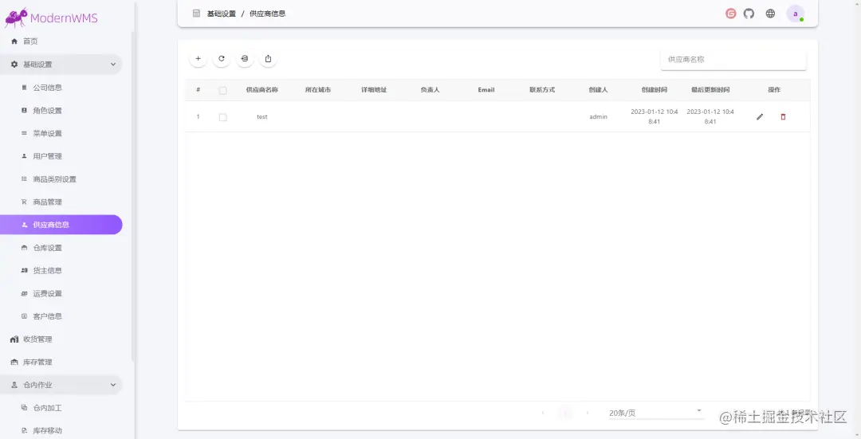
Task: Check the checkbox for the test row
Action: coord(223,117)
